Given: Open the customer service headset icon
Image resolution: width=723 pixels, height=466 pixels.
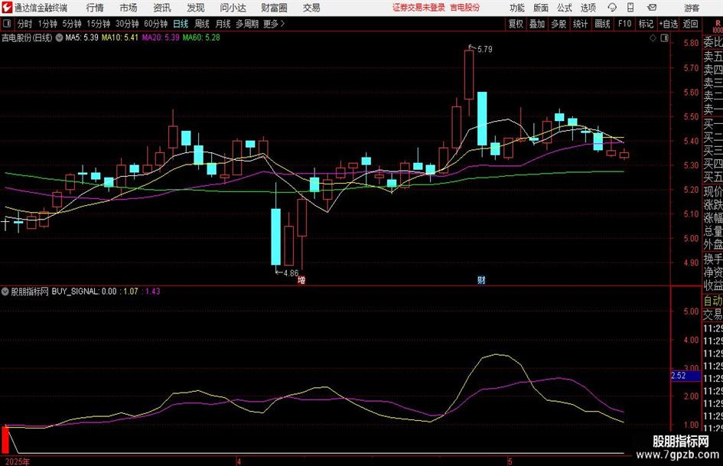Looking at the screenshot, I should (612, 8).
